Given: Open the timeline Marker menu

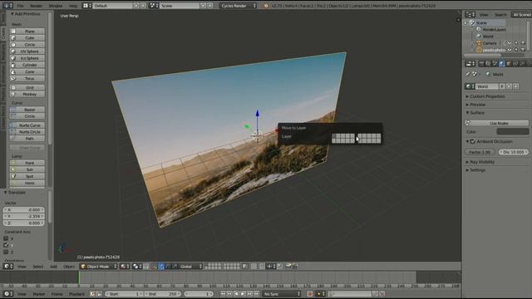Looking at the screenshot, I should (x=39, y=294).
